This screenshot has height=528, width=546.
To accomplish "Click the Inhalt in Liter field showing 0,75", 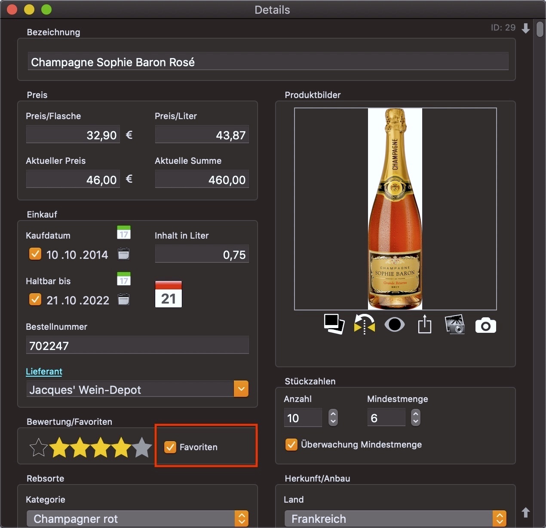I will (x=202, y=254).
